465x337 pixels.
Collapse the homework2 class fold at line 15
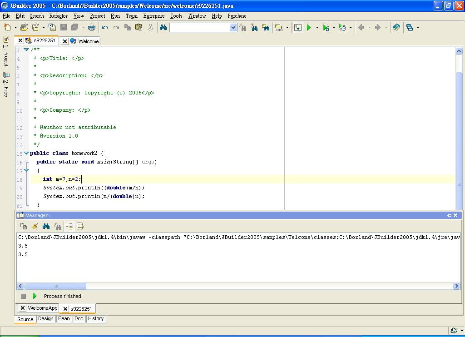(x=26, y=153)
